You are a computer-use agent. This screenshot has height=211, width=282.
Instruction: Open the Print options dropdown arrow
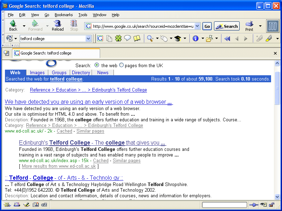260,26
